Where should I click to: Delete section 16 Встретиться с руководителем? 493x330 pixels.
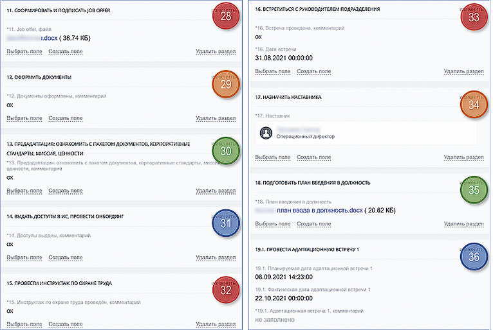(x=464, y=71)
